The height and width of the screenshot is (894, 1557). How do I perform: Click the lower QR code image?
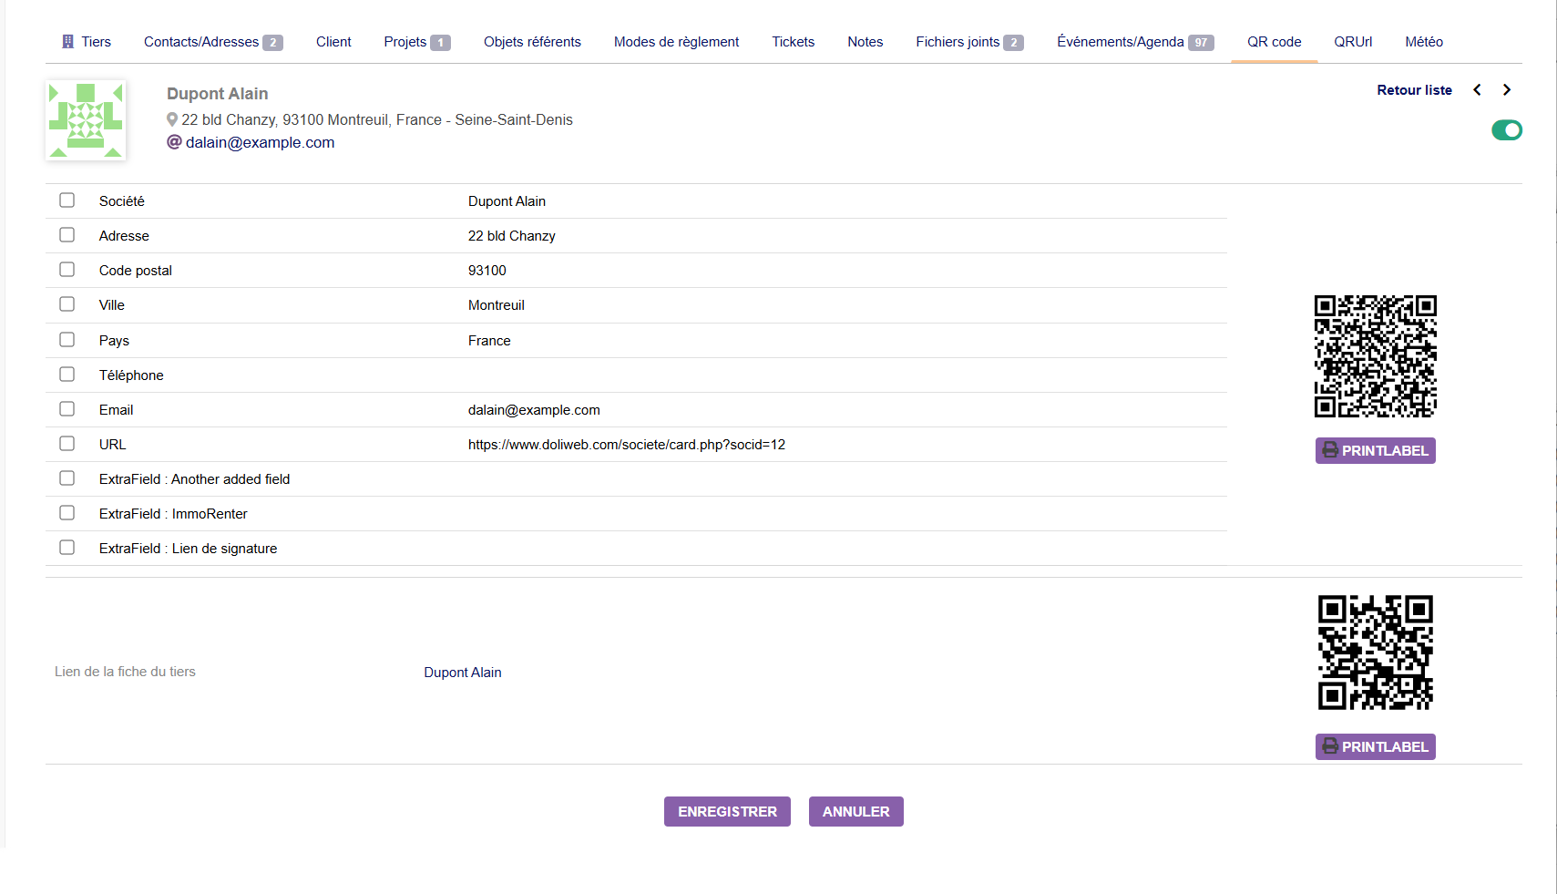[1376, 653]
